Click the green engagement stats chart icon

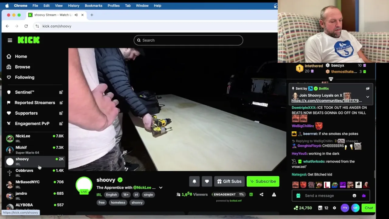[251, 194]
